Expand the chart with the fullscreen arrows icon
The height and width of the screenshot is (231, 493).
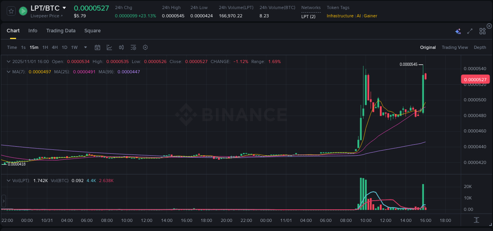coord(470,31)
